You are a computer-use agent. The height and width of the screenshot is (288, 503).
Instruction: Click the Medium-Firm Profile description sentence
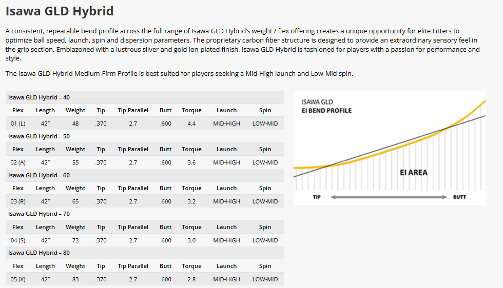179,74
